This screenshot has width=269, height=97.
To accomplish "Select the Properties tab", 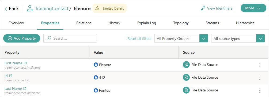I will [50, 23].
